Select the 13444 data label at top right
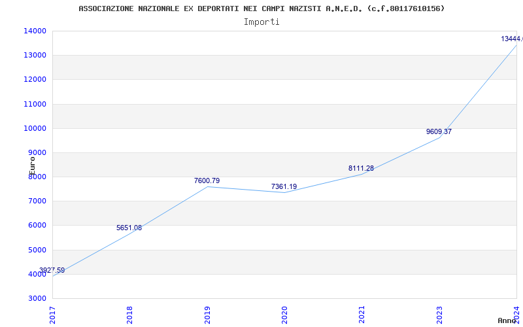The image size is (523, 327). (511, 39)
